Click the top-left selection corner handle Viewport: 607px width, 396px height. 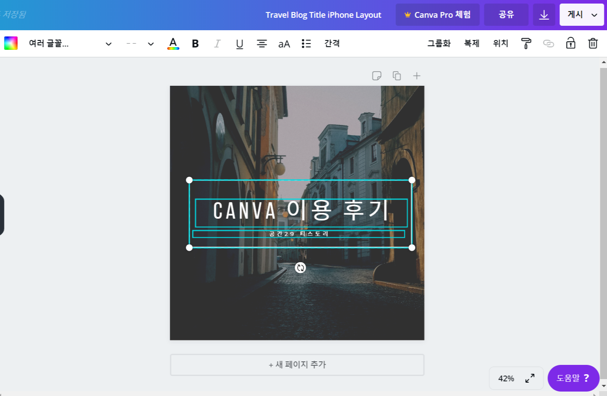coord(189,180)
